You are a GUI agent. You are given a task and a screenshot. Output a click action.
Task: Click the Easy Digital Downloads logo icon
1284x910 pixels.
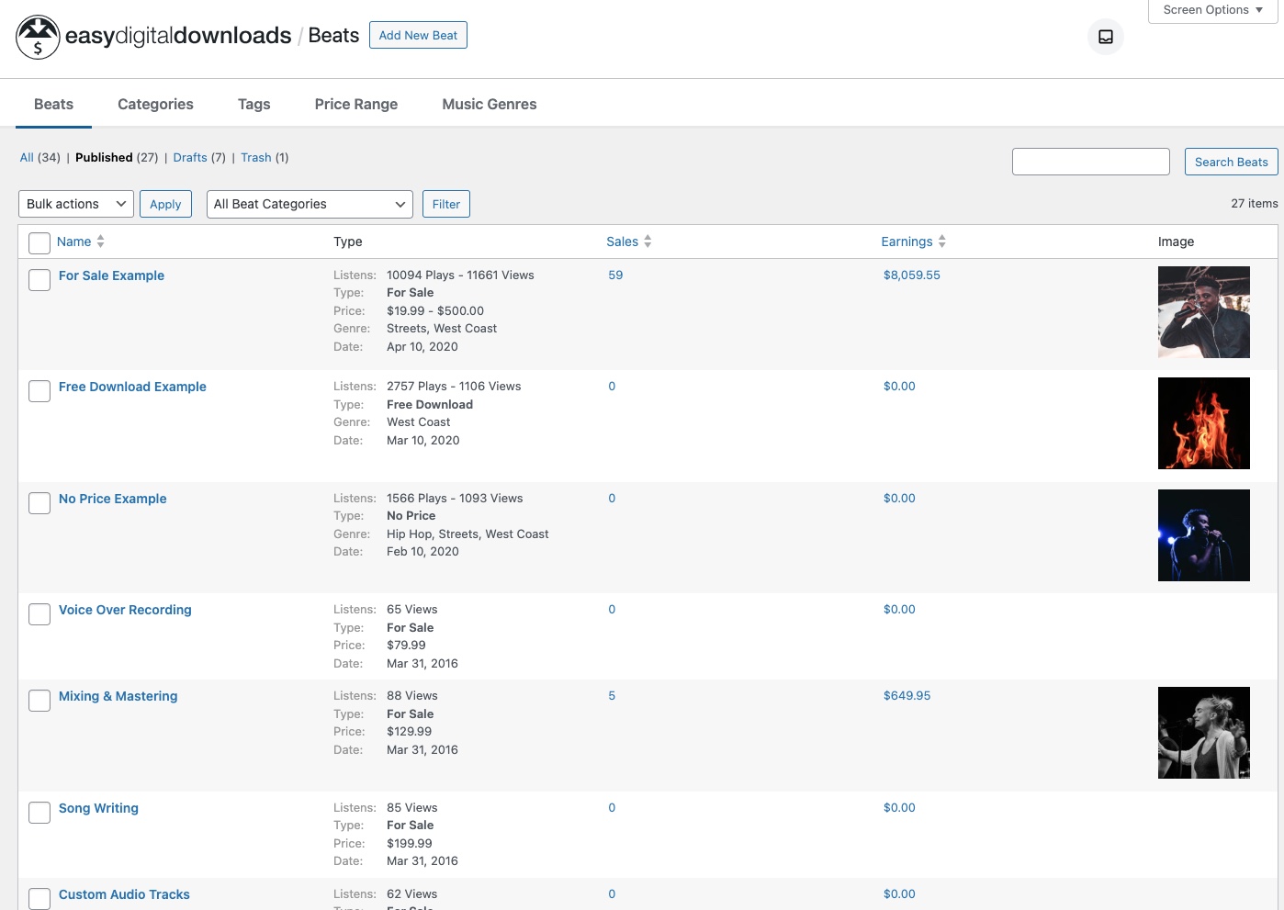point(38,37)
